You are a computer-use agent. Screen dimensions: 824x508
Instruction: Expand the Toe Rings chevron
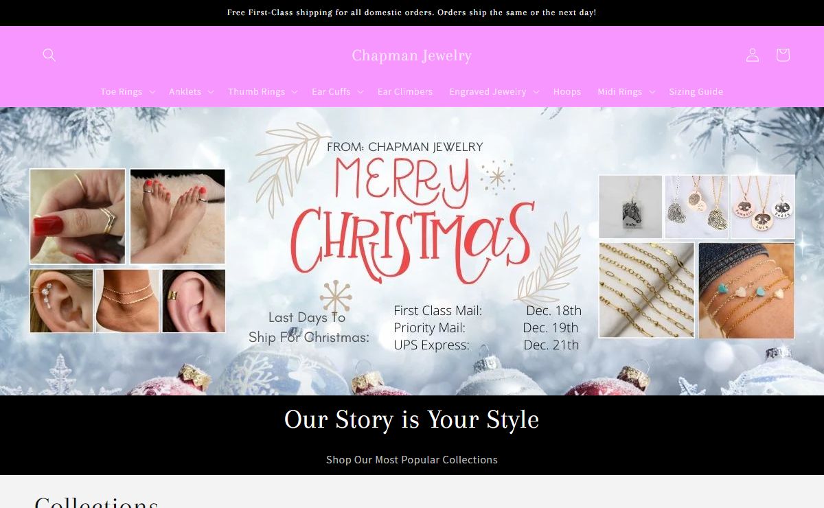152,92
